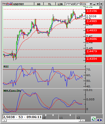Image resolution: width=105 pixels, height=124 pixels.
Task: Restore down the chart window arrow
Action: [x=97, y=4]
